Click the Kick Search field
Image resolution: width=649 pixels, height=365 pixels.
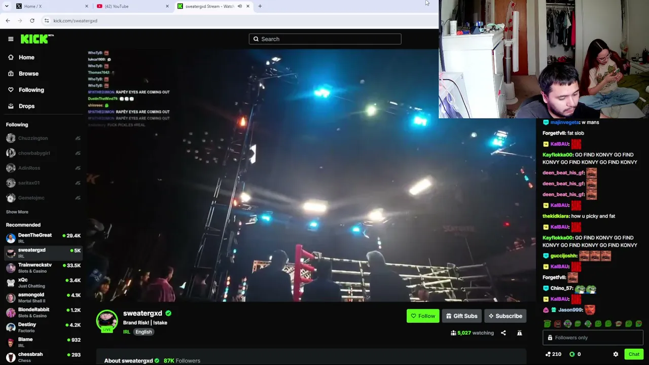(325, 39)
